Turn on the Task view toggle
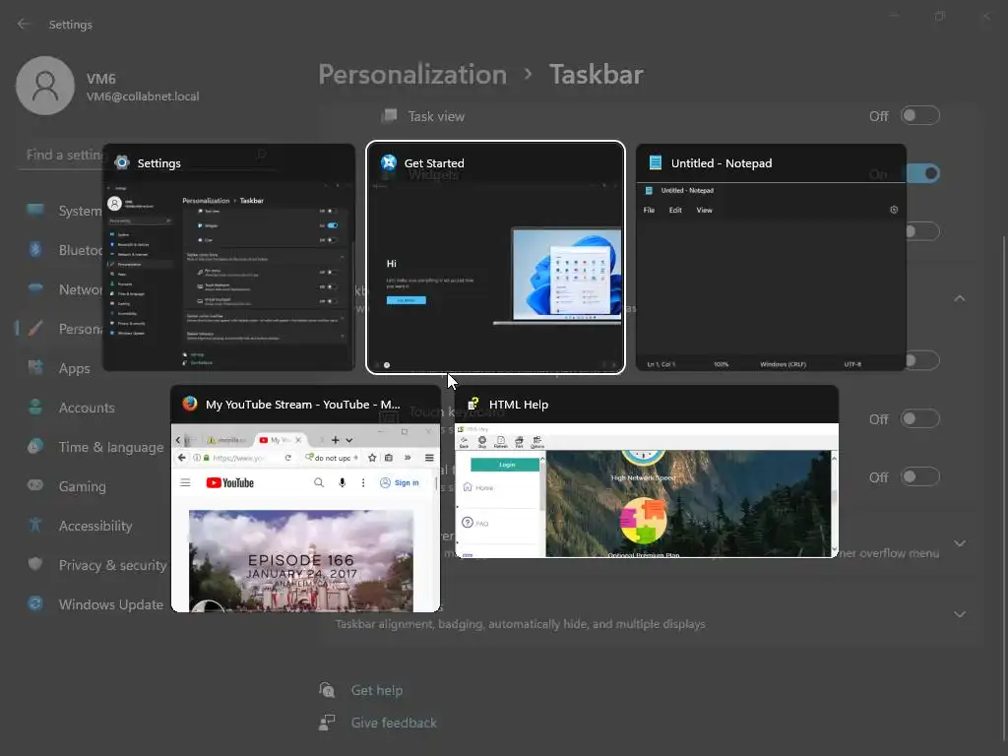 (x=920, y=116)
